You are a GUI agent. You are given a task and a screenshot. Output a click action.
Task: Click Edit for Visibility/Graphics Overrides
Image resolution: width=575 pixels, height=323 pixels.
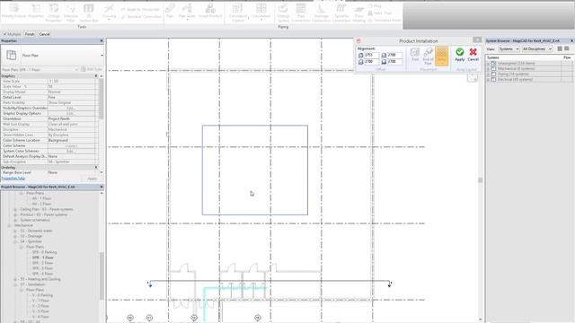click(x=71, y=108)
